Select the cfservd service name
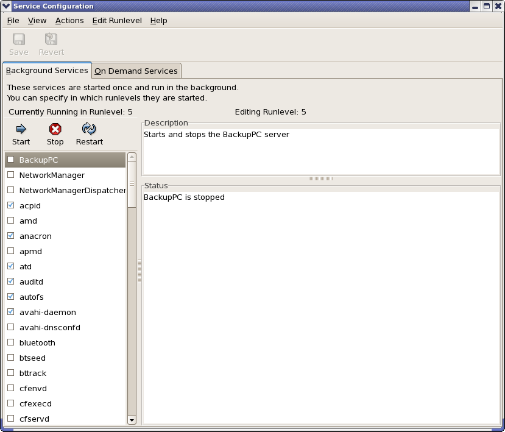 (35, 419)
